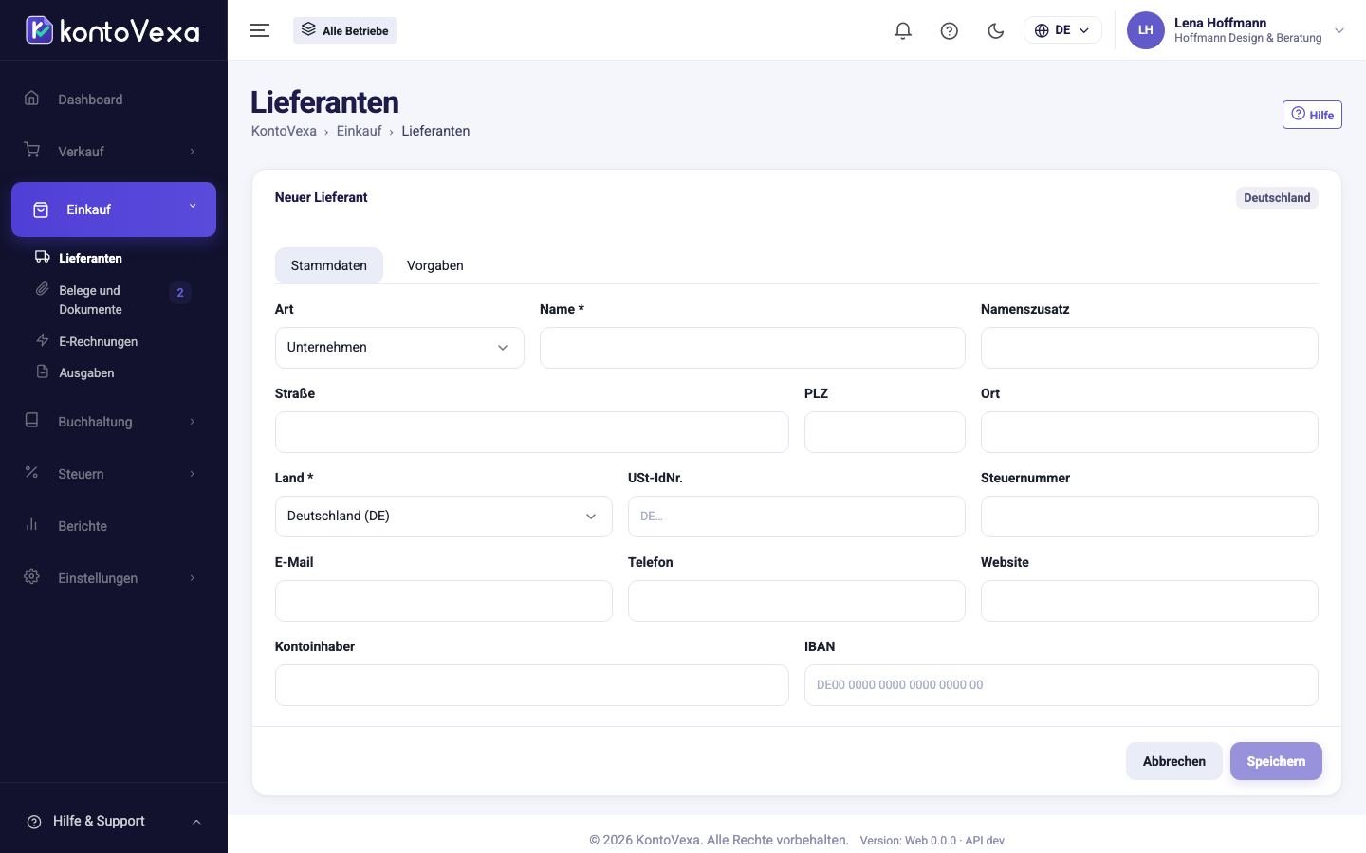Expand the Hilfe & Support section

pyautogui.click(x=114, y=822)
